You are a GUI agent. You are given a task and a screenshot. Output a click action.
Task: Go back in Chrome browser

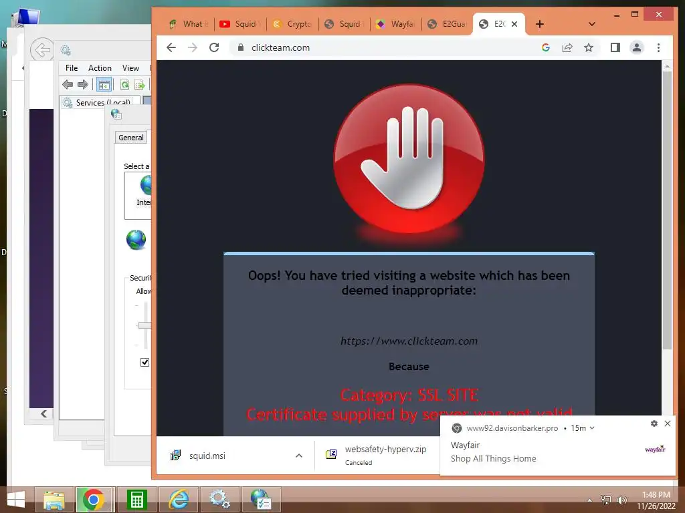pyautogui.click(x=171, y=47)
